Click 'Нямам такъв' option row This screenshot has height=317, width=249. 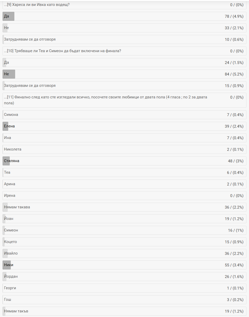(x=124, y=311)
